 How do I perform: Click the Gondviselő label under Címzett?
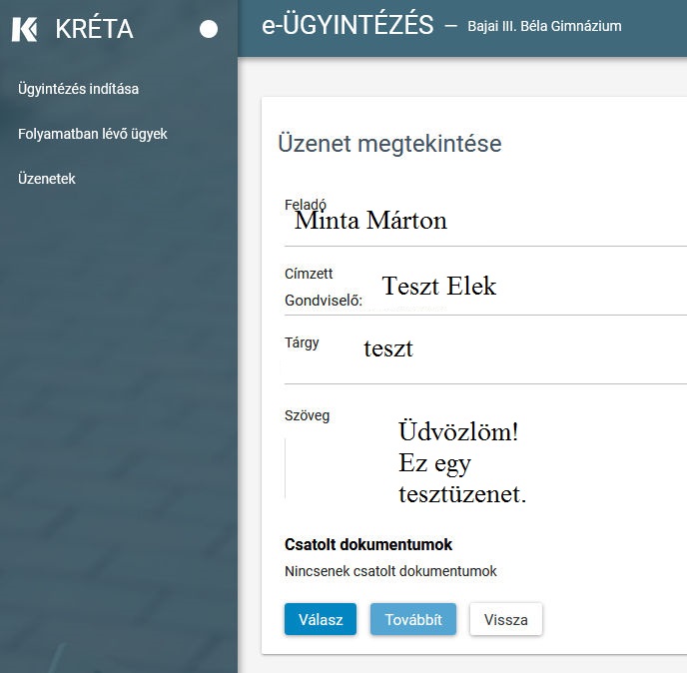click(x=324, y=300)
